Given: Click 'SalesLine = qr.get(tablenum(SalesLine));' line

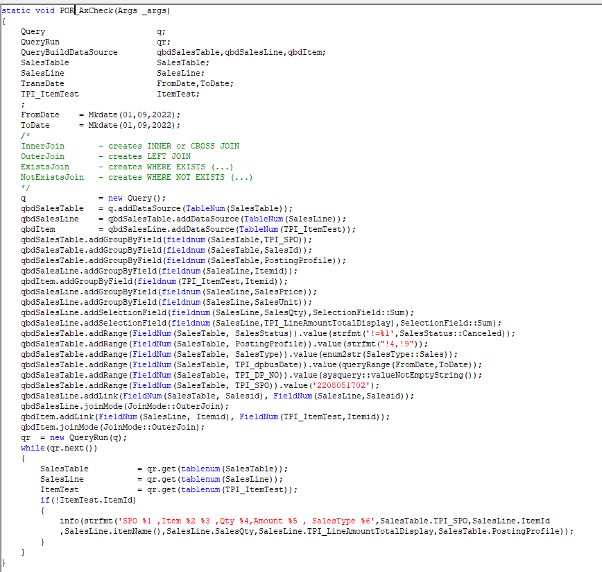Looking at the screenshot, I should (162, 479).
